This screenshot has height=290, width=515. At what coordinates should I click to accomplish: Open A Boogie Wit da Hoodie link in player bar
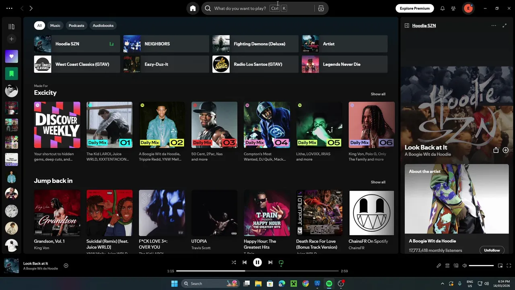41,269
